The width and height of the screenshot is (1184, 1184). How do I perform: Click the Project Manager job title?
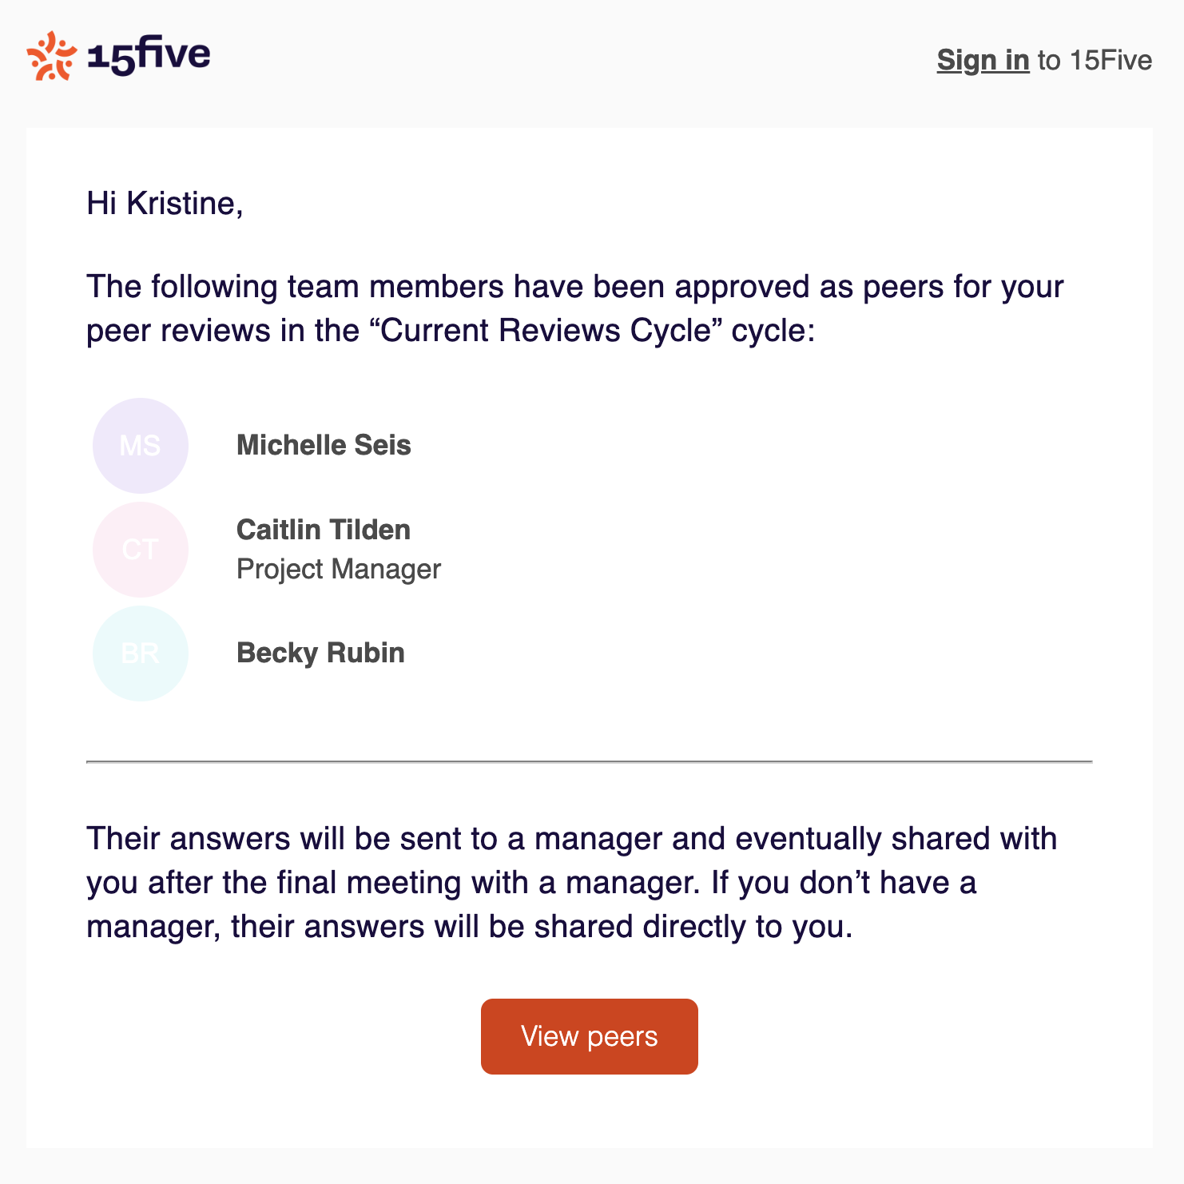tap(339, 569)
